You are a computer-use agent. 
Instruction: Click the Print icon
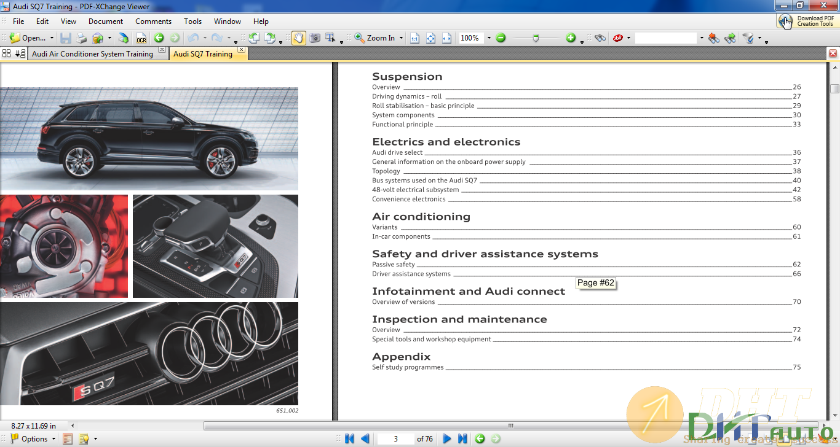[81, 38]
